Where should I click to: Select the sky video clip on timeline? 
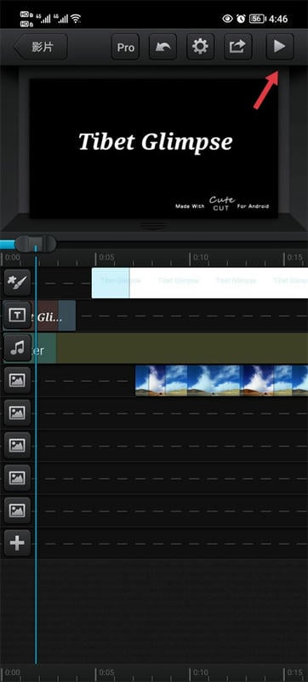tap(222, 380)
